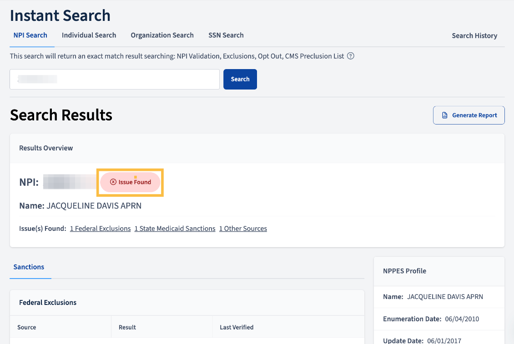Image resolution: width=514 pixels, height=344 pixels.
Task: Open Individual Search tab
Action: click(x=89, y=35)
